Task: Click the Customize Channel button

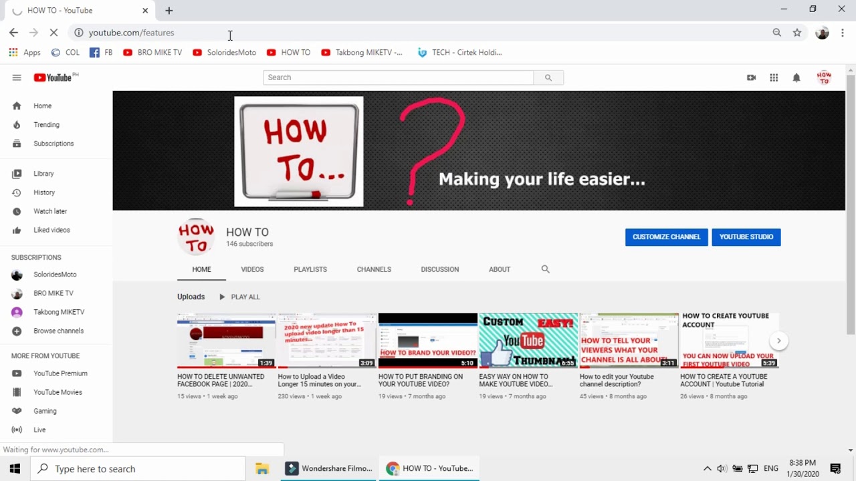Action: click(x=666, y=237)
